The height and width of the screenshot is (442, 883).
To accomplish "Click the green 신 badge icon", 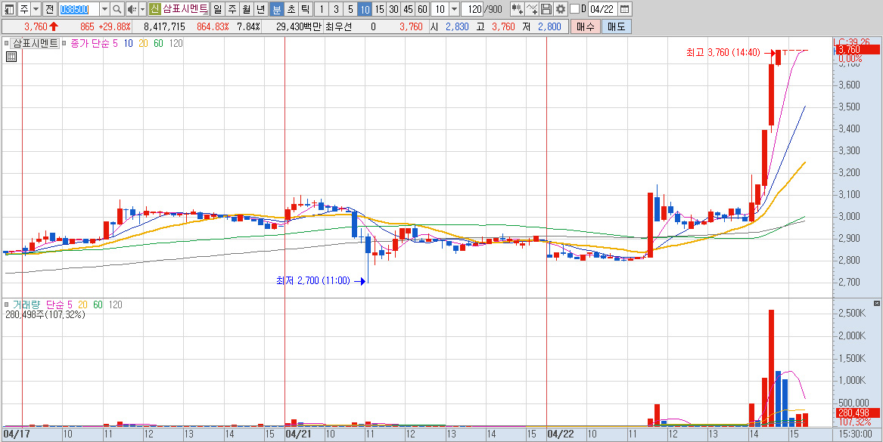I will pos(155,9).
